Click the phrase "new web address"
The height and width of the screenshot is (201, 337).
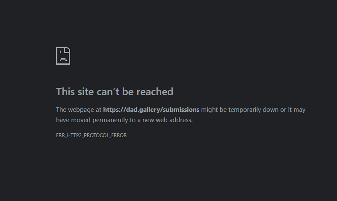167,120
